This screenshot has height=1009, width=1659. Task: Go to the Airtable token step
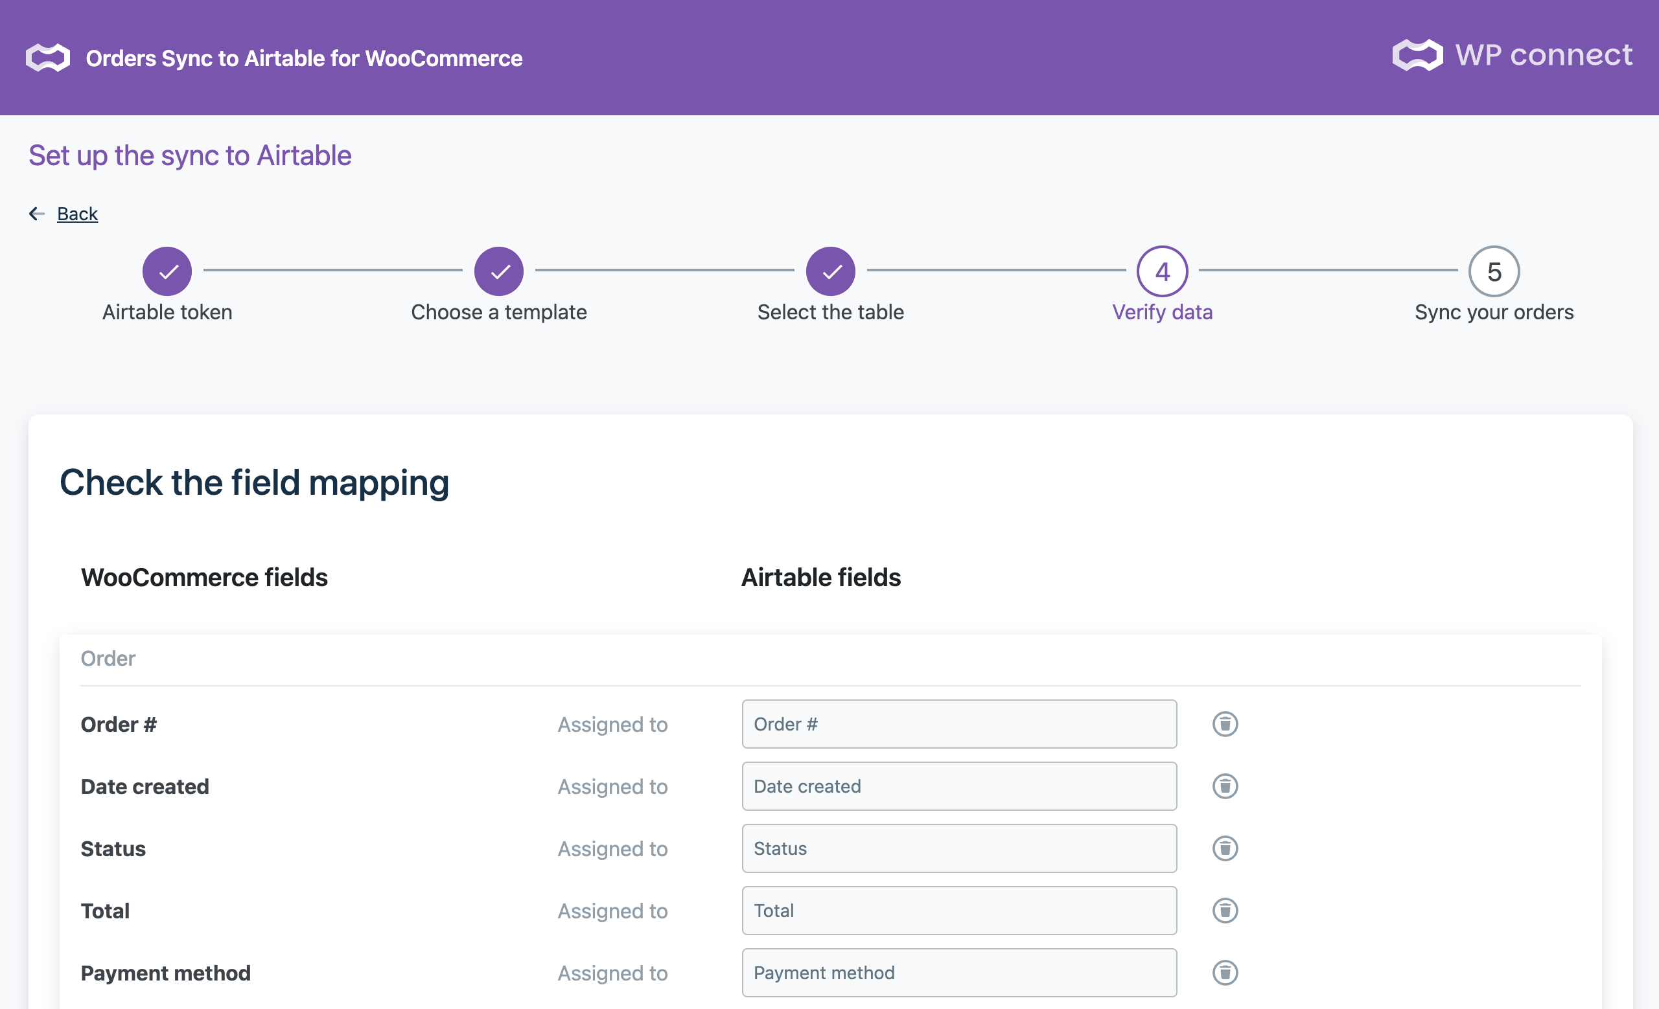click(167, 272)
